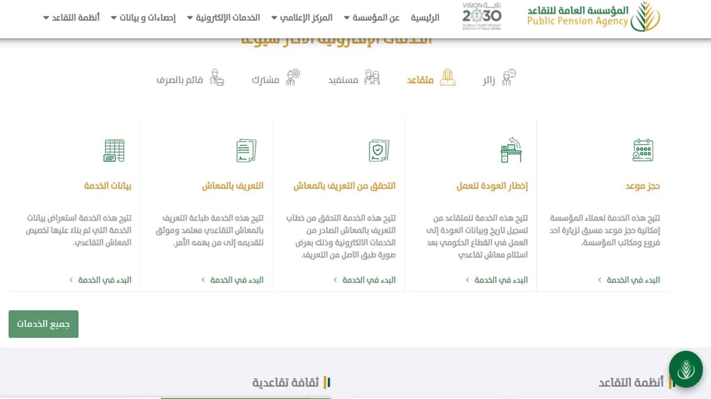Click the التعريف بالمعاش document icon
The width and height of the screenshot is (711, 399).
[x=246, y=150]
